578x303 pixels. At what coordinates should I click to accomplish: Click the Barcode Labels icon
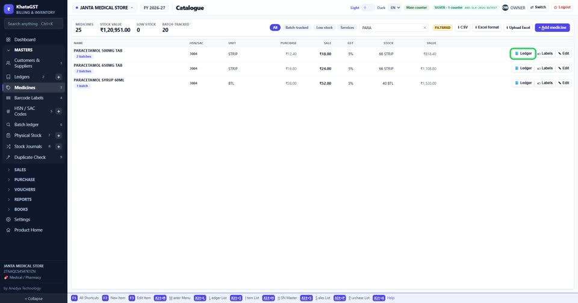coord(8,98)
